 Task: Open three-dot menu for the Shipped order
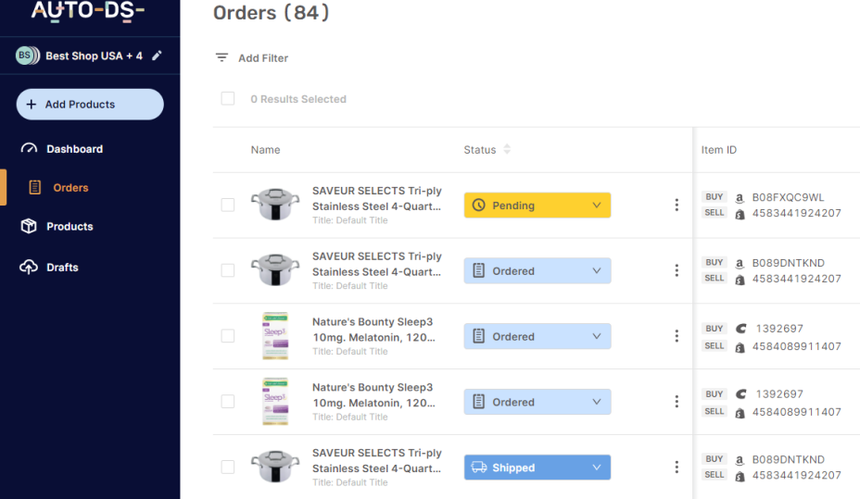(677, 468)
